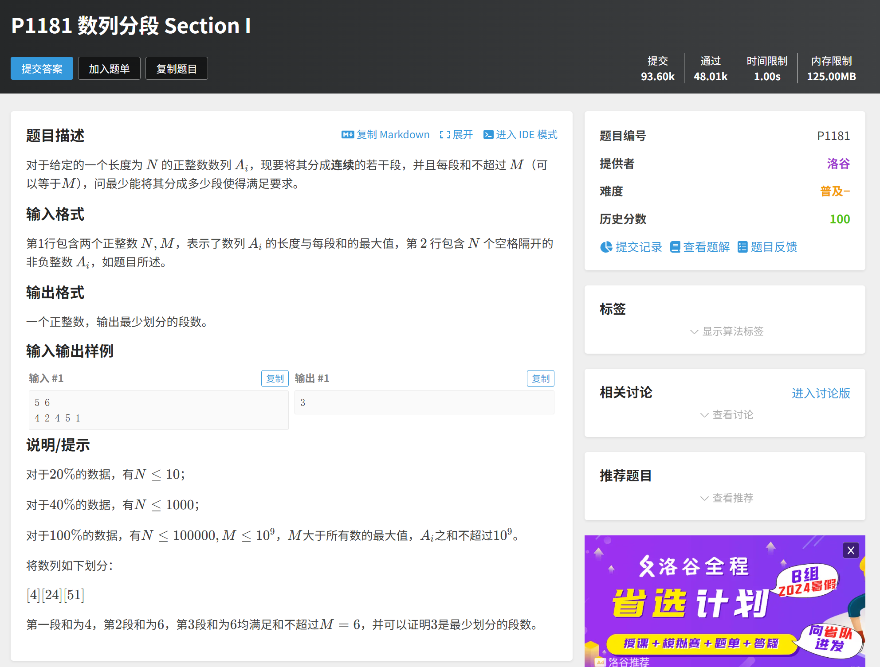Copy sample input #1

[275, 378]
